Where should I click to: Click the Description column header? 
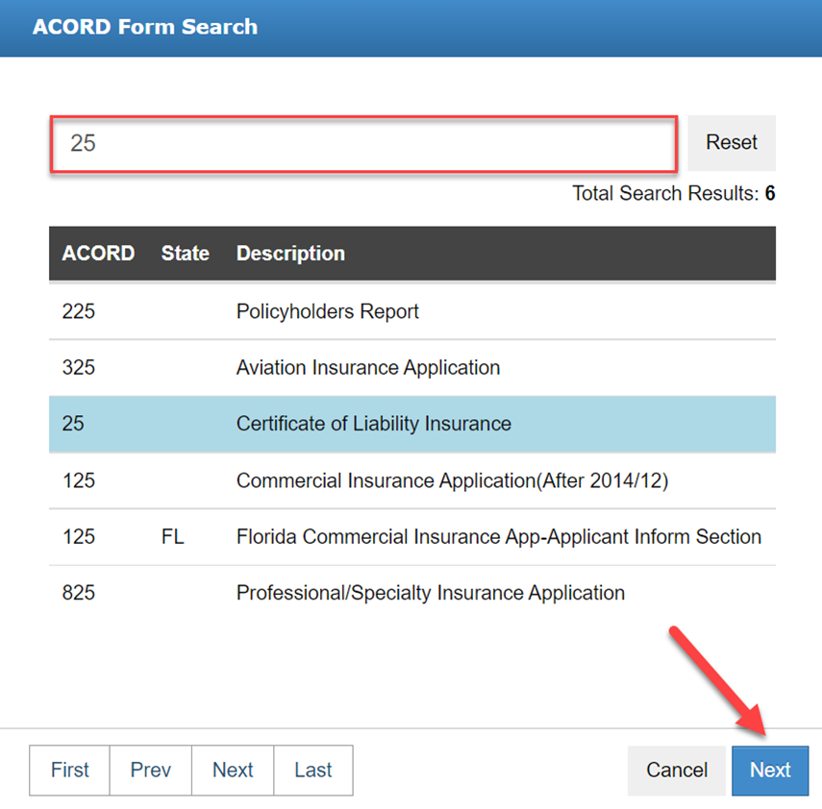pyautogui.click(x=290, y=254)
